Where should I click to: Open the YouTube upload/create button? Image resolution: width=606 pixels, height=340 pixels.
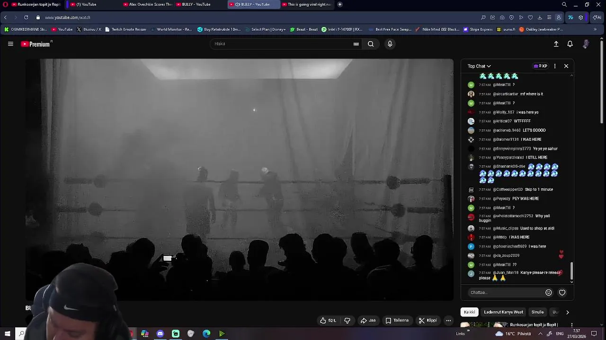click(556, 44)
